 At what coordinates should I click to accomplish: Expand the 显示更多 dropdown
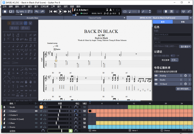(185, 46)
